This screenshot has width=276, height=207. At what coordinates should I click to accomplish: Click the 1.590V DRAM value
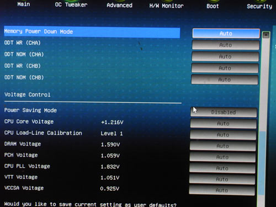point(110,145)
